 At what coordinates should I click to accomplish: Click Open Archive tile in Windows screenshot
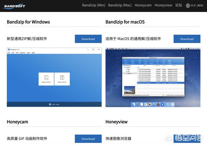[46, 79]
